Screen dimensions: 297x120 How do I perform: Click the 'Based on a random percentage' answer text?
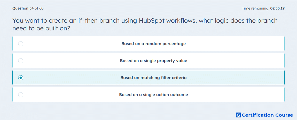154,44
